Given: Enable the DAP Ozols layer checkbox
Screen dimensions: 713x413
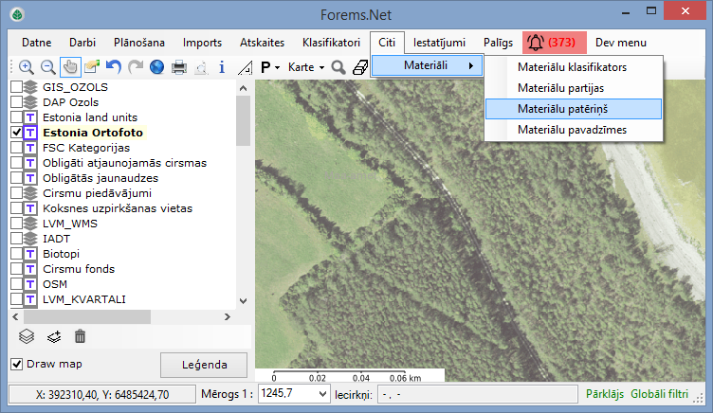Looking at the screenshot, I should click(16, 102).
